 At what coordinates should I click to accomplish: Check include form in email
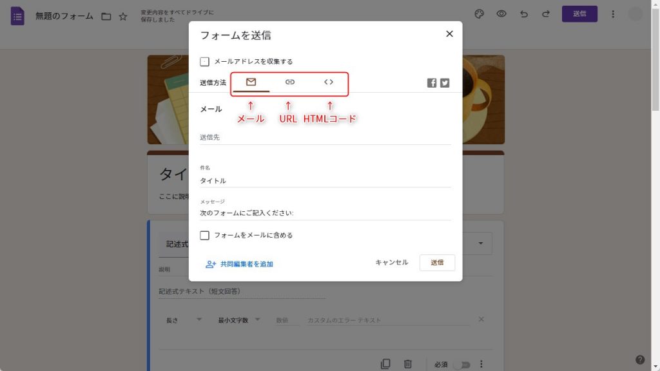coord(204,236)
